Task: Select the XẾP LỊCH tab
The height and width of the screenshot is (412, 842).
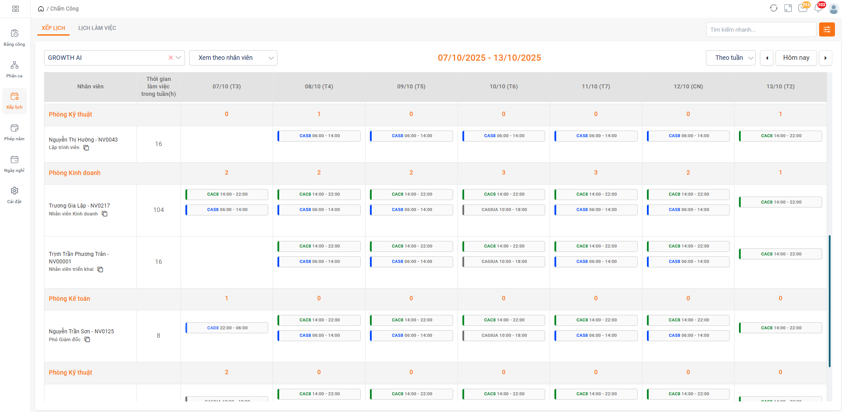Action: tap(53, 28)
